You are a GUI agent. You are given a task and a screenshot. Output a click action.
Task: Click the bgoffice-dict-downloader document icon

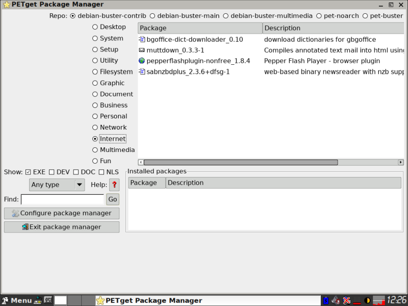click(142, 39)
